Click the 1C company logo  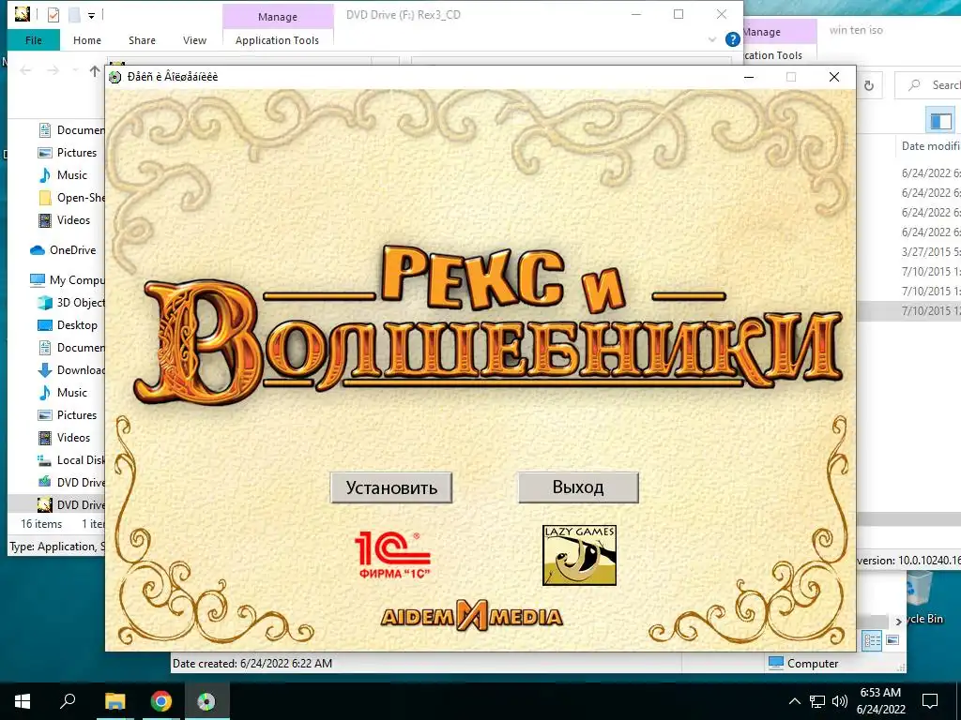[393, 555]
